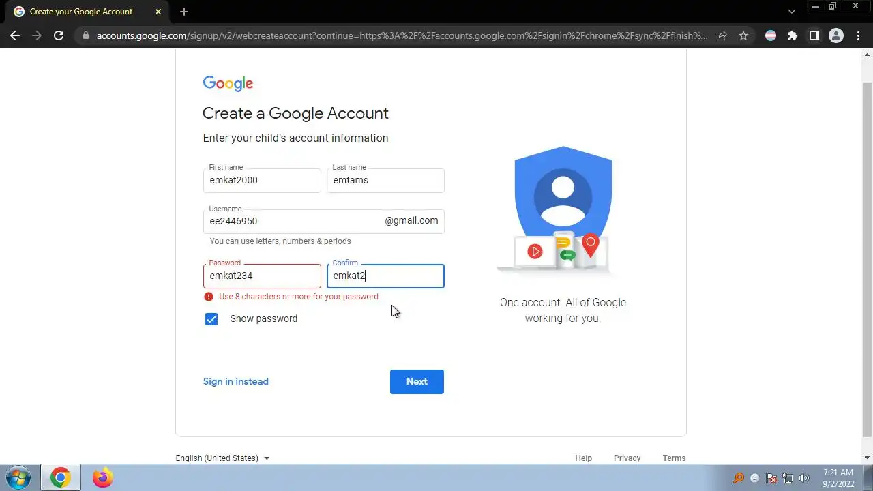Image resolution: width=873 pixels, height=491 pixels.
Task: Open the Extensions puzzle-piece icon
Action: pos(793,35)
